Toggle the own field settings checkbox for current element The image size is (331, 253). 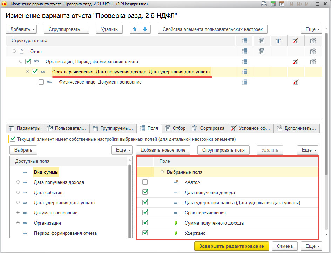13,139
